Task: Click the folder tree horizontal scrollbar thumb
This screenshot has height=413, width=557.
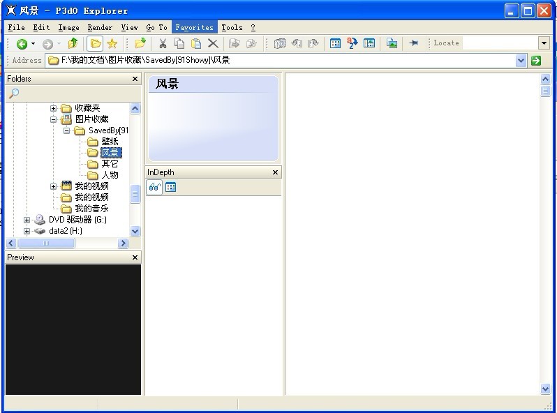Action: (x=46, y=243)
